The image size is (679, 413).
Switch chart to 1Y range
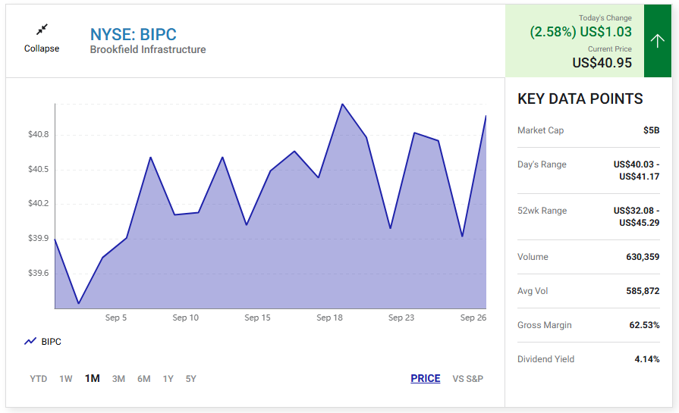click(x=168, y=379)
